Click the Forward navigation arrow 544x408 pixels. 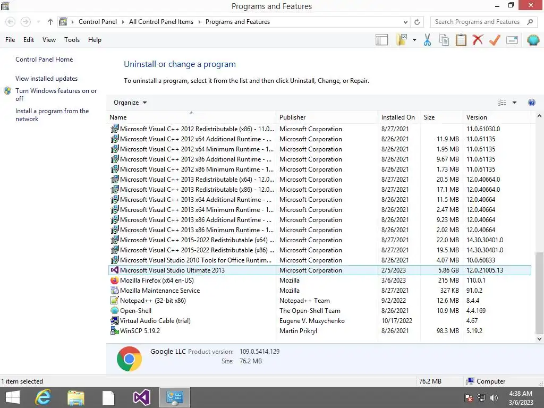[25, 22]
